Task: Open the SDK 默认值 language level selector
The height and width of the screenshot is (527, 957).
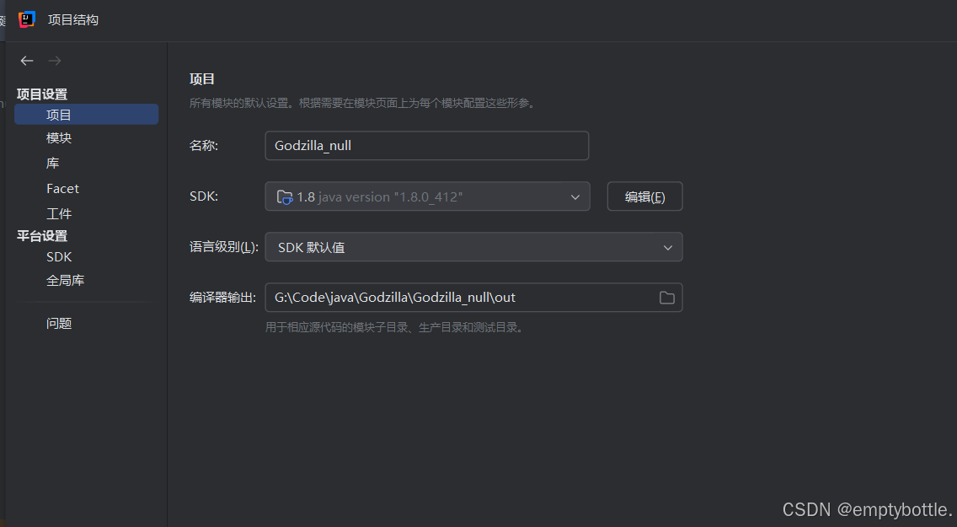Action: [x=472, y=246]
